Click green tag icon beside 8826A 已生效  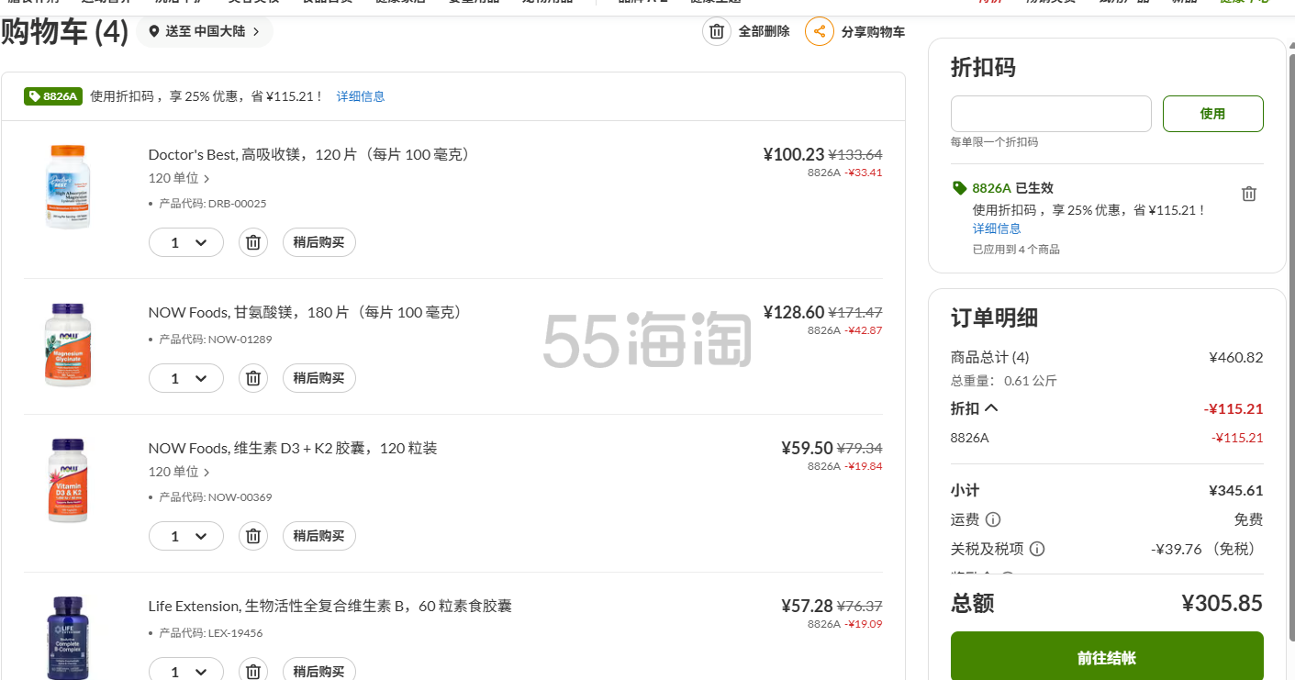pyautogui.click(x=959, y=188)
